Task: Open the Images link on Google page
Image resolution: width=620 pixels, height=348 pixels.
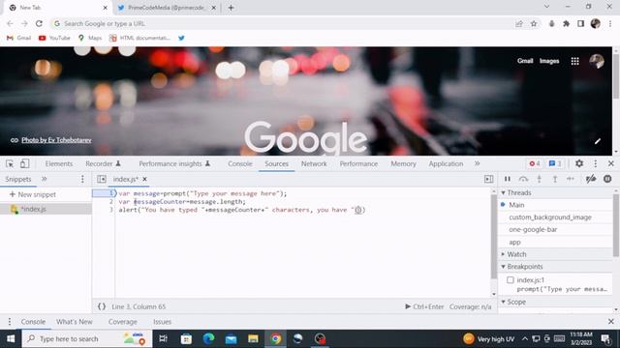Action: coord(549,61)
